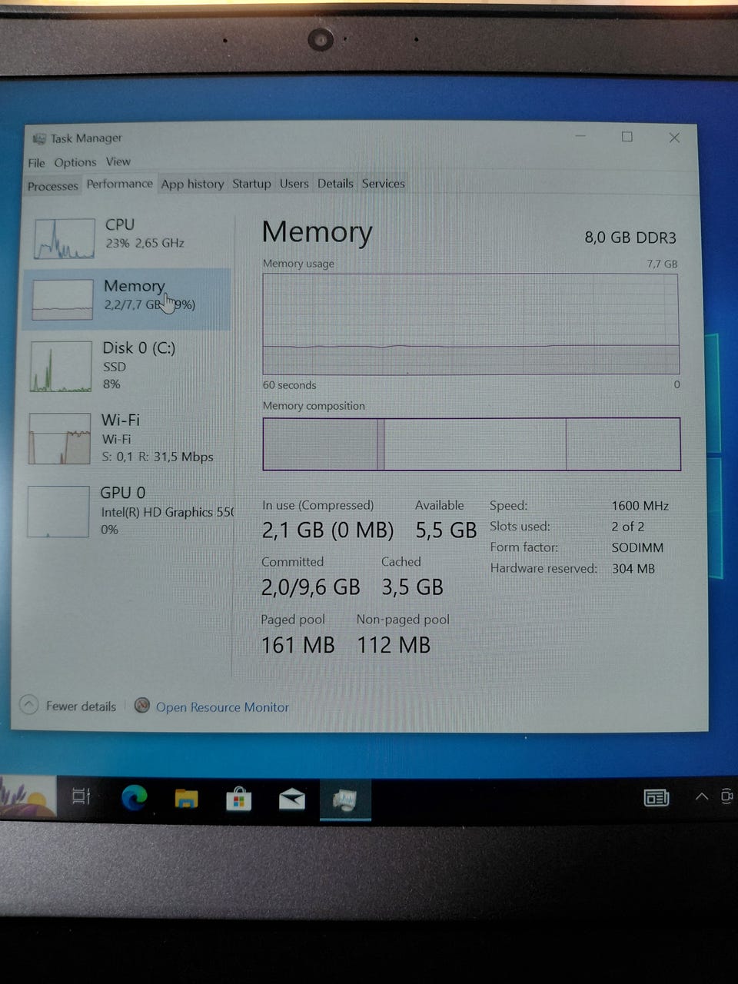Open File Explorer from the taskbar
The height and width of the screenshot is (984, 738).
click(186, 799)
